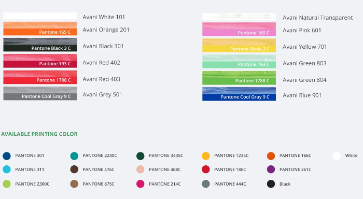Select the White printing color dot

337,156
